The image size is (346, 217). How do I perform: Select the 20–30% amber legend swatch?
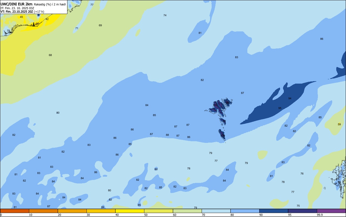point(72,211)
